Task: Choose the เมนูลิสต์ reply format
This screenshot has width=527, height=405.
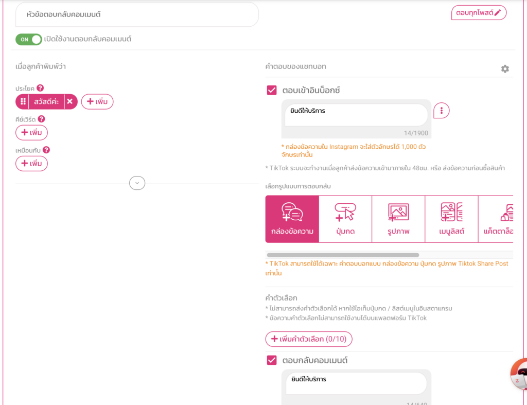Action: pyautogui.click(x=451, y=219)
